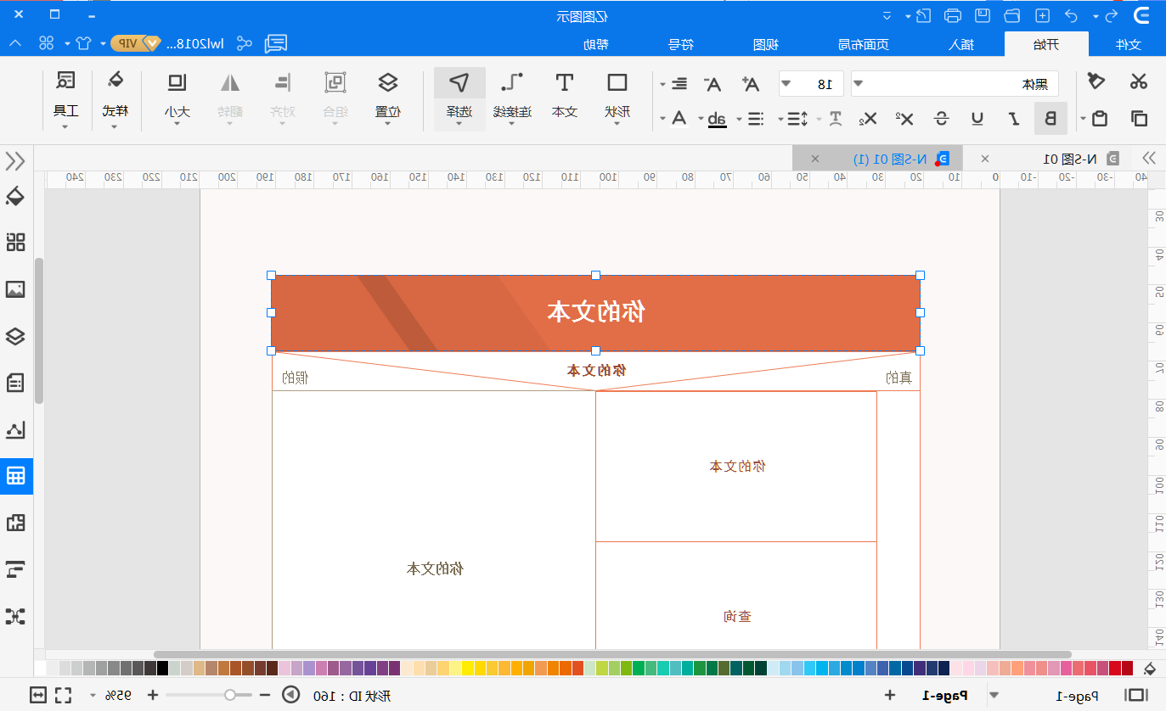Open the font size 18 dropdown
Viewport: 1166px width, 711px height.
click(786, 83)
